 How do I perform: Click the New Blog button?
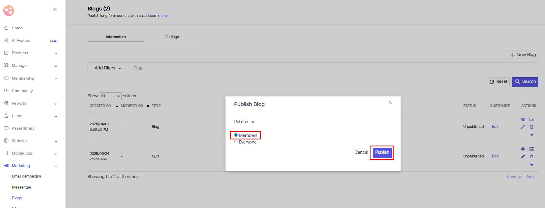click(x=523, y=55)
